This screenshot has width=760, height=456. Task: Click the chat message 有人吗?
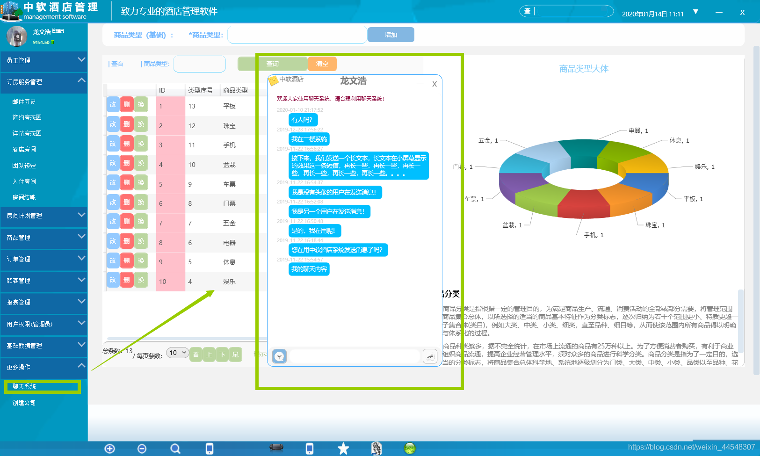[303, 120]
